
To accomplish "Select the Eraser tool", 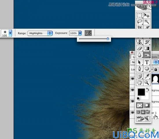I will [140, 48].
